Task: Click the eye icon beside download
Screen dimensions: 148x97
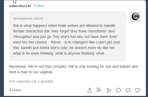Action: coord(99,90)
